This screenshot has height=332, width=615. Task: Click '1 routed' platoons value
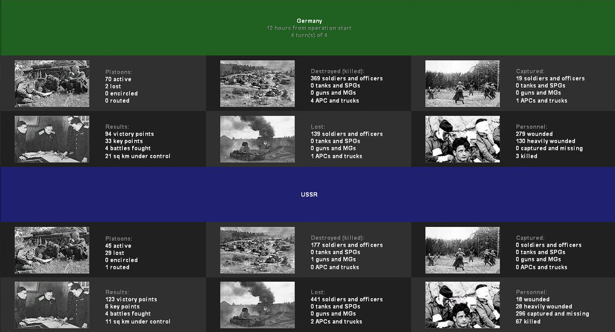pos(117,267)
